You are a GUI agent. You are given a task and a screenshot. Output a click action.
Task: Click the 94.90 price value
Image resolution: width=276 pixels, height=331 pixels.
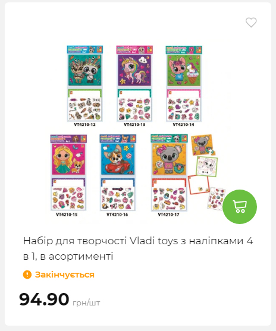pos(44,299)
